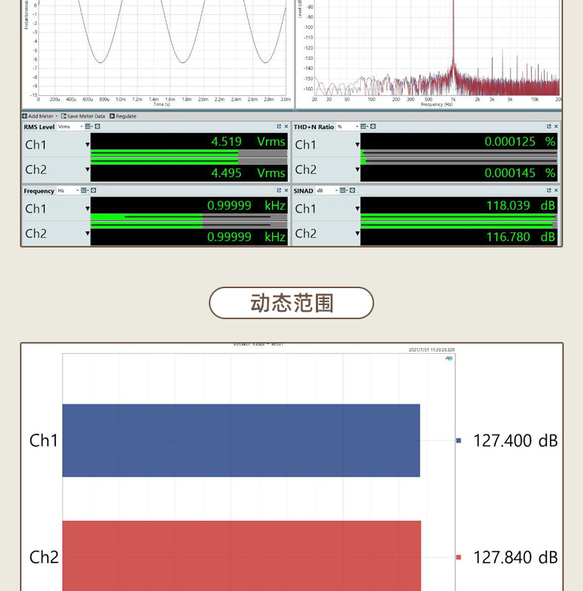Viewport: 583px width, 591px height.
Task: Click the 4.519 Vrms Ch1 reading
Action: coord(248,142)
